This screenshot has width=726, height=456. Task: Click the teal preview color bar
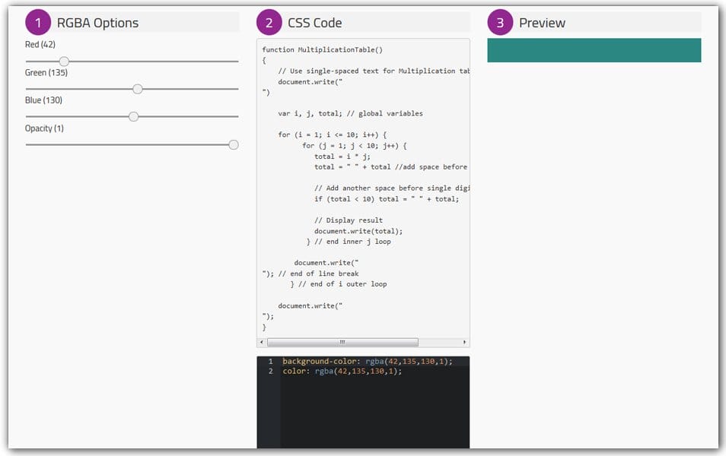594,50
